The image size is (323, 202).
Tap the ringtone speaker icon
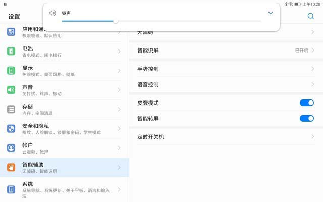pyautogui.click(x=52, y=13)
